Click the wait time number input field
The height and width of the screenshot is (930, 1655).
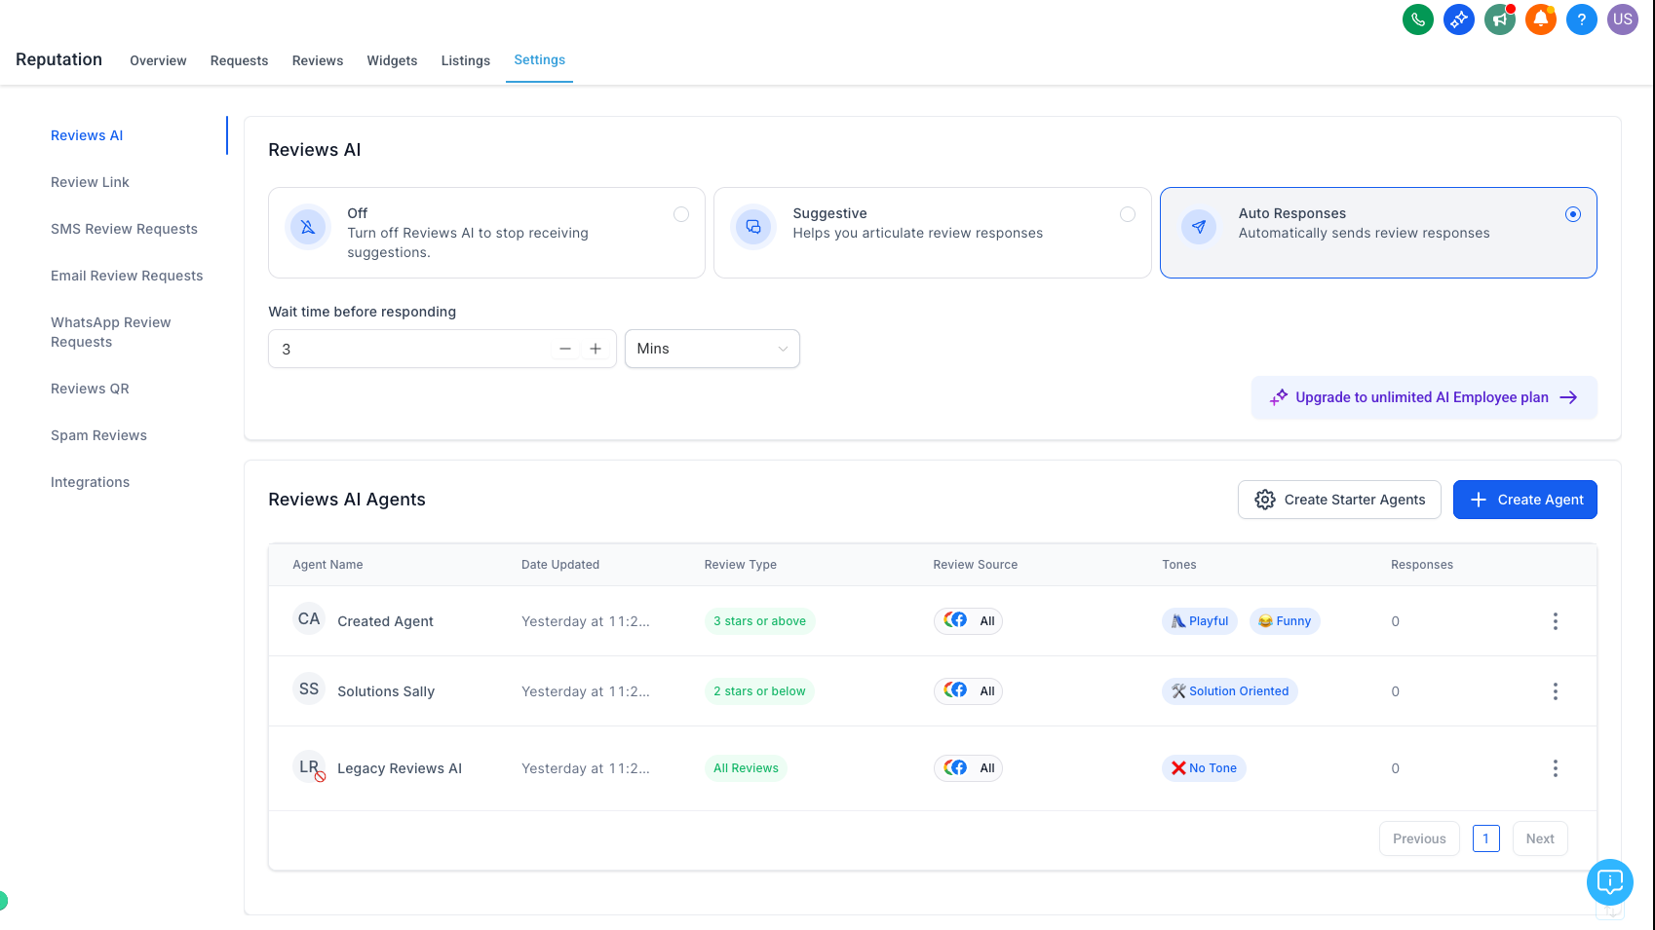tap(409, 349)
